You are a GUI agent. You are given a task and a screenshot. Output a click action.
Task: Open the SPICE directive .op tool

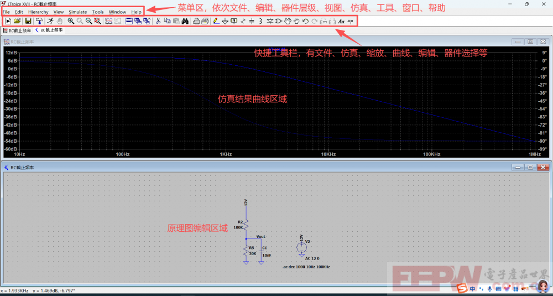350,21
